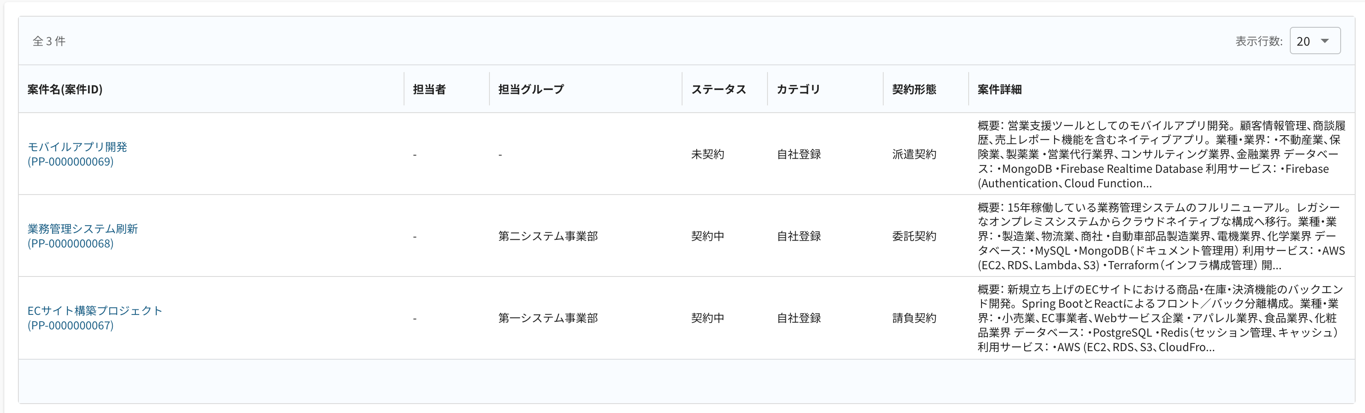1365x413 pixels.
Task: Click the 請負契約 contract type cell
Action: (x=914, y=318)
